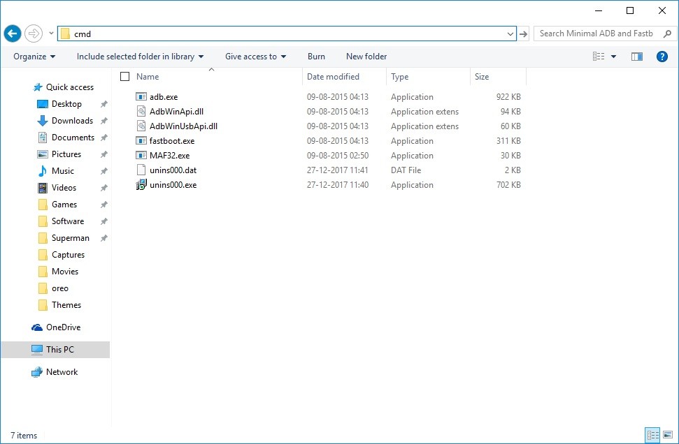Select the unins000.exe installer icon

141,185
